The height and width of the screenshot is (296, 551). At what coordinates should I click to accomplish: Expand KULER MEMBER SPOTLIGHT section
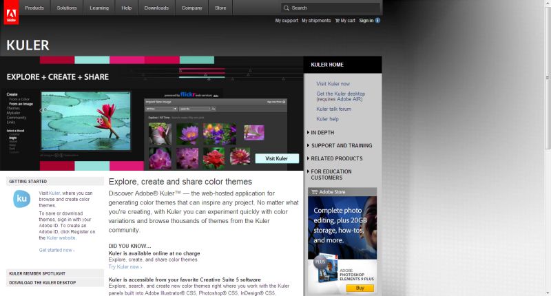point(55,273)
